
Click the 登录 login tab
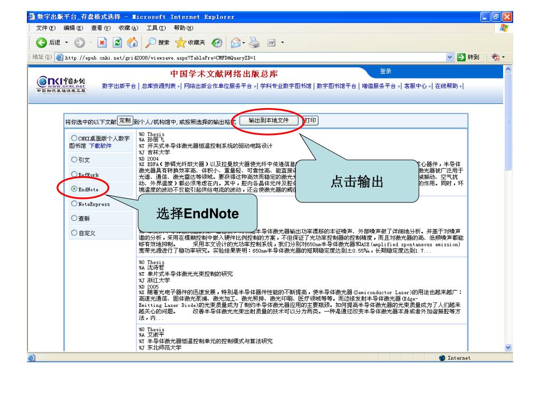385,71
